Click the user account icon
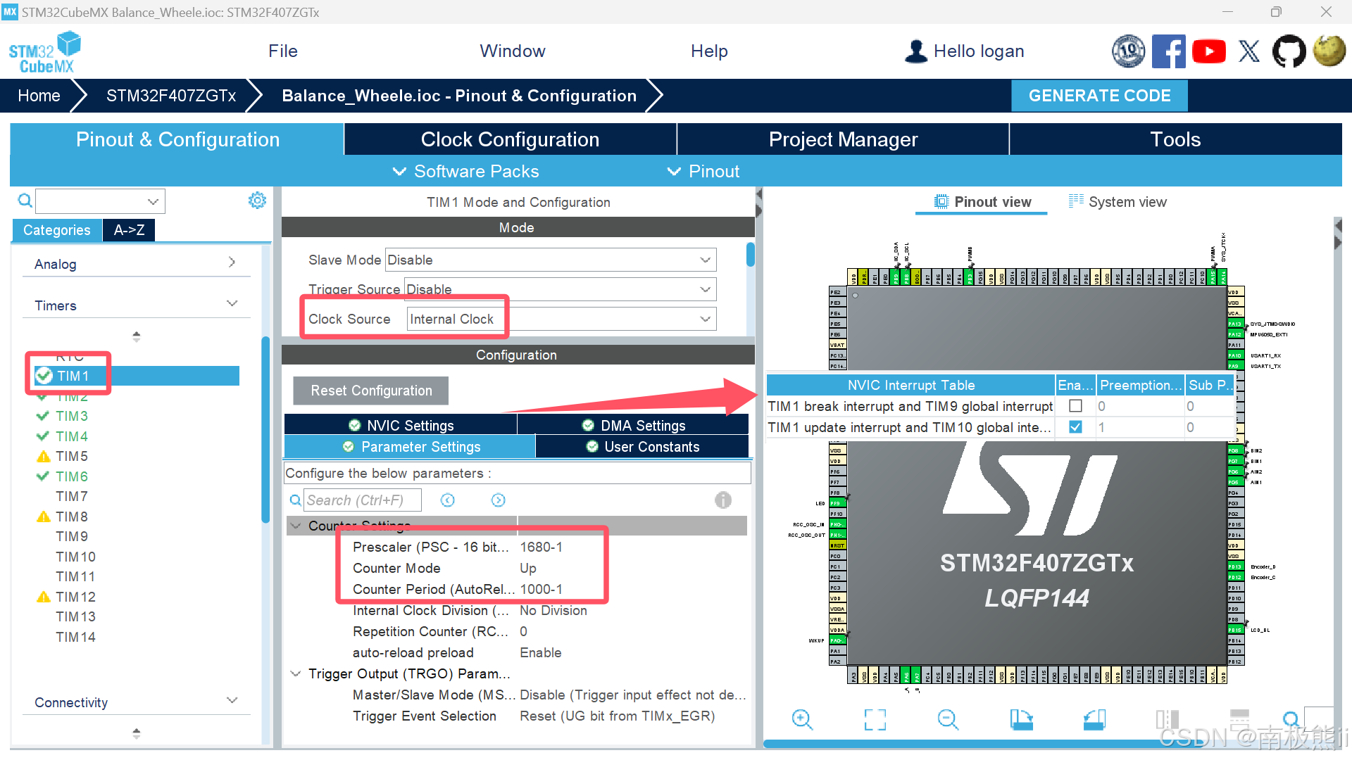Image resolution: width=1352 pixels, height=760 pixels. click(x=916, y=51)
